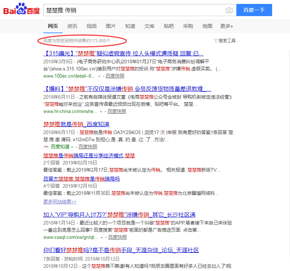Open result 你们看好楚楚推吗 天涯社区

tap(121, 250)
